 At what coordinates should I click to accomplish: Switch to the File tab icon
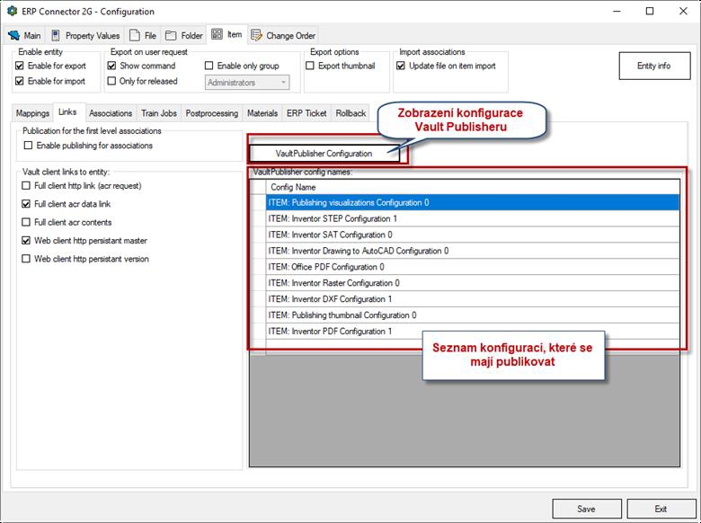135,36
